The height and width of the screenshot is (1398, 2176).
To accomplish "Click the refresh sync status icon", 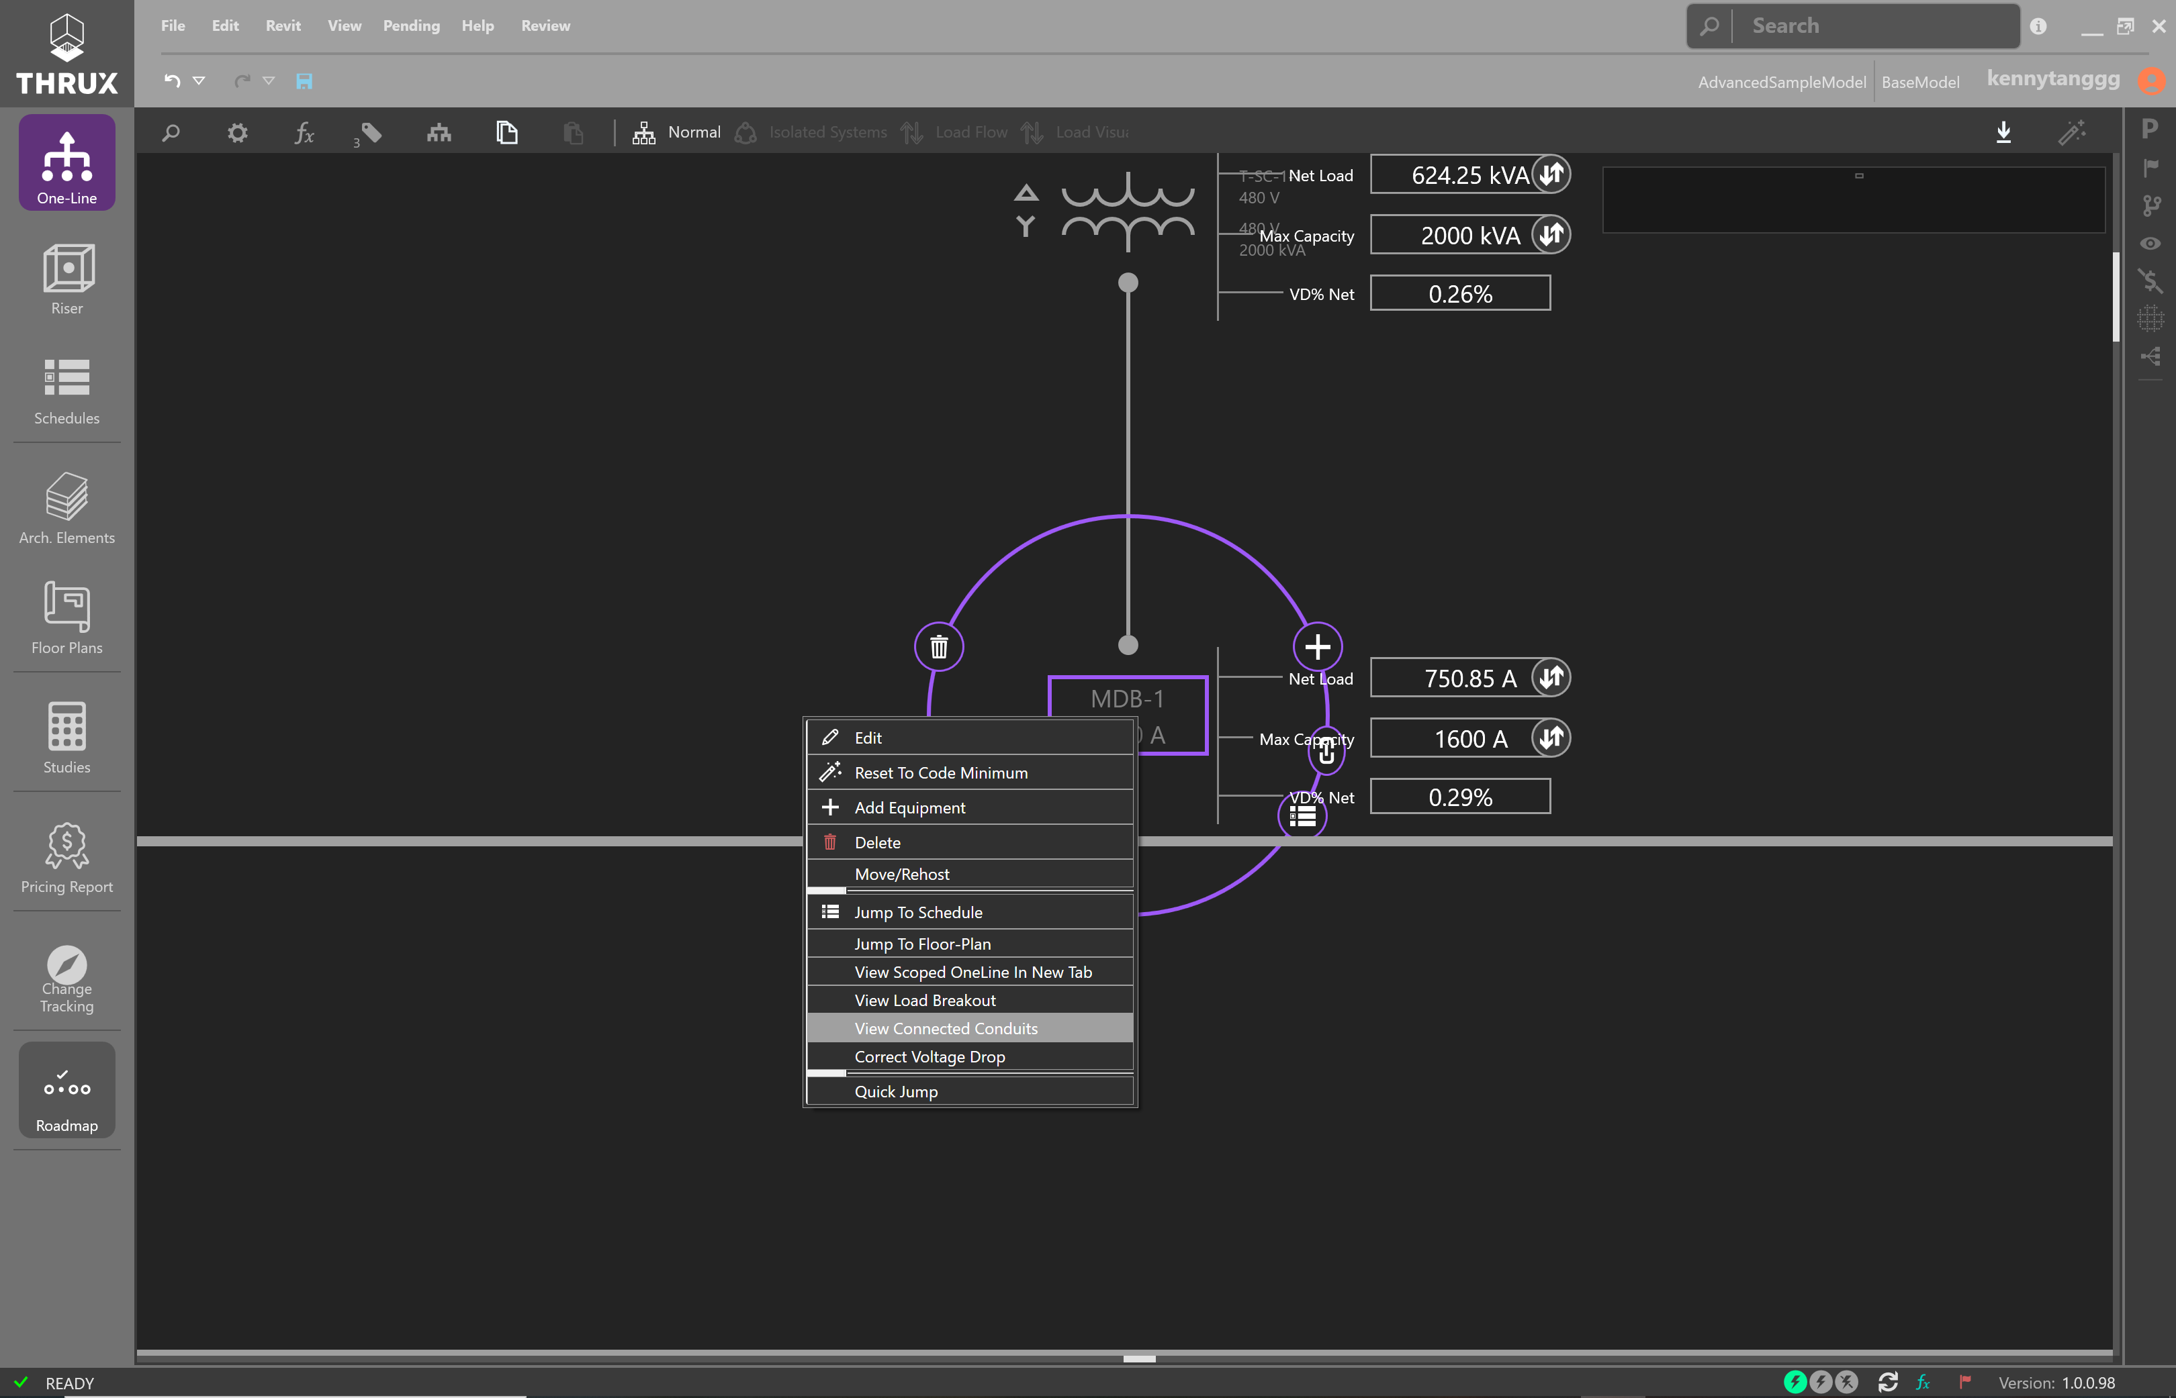I will pos(1887,1382).
